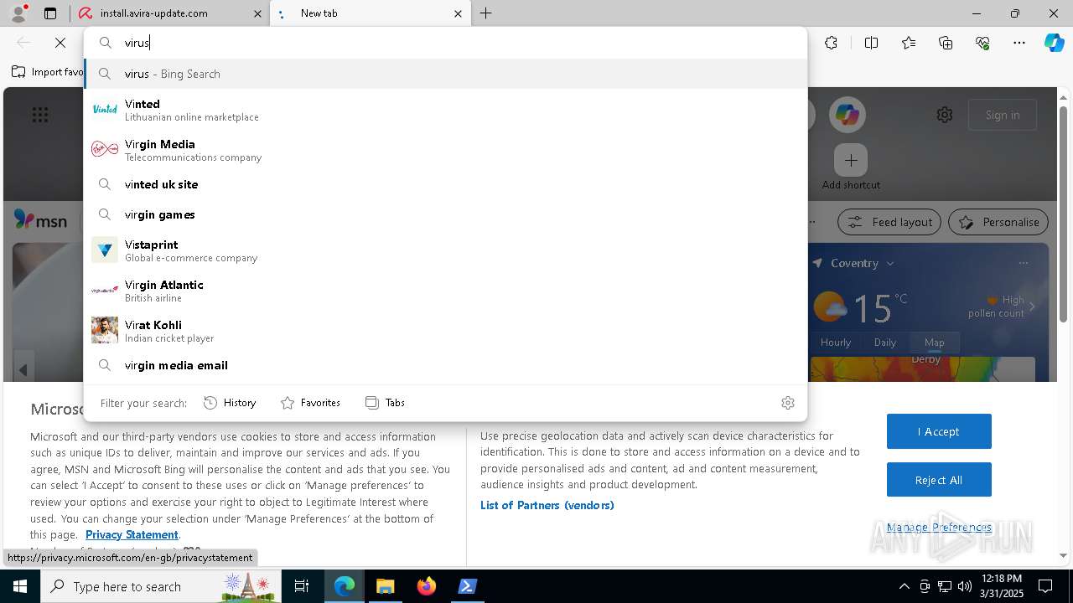Click the volume speaker tray icon
The image size is (1073, 603).
(x=964, y=586)
